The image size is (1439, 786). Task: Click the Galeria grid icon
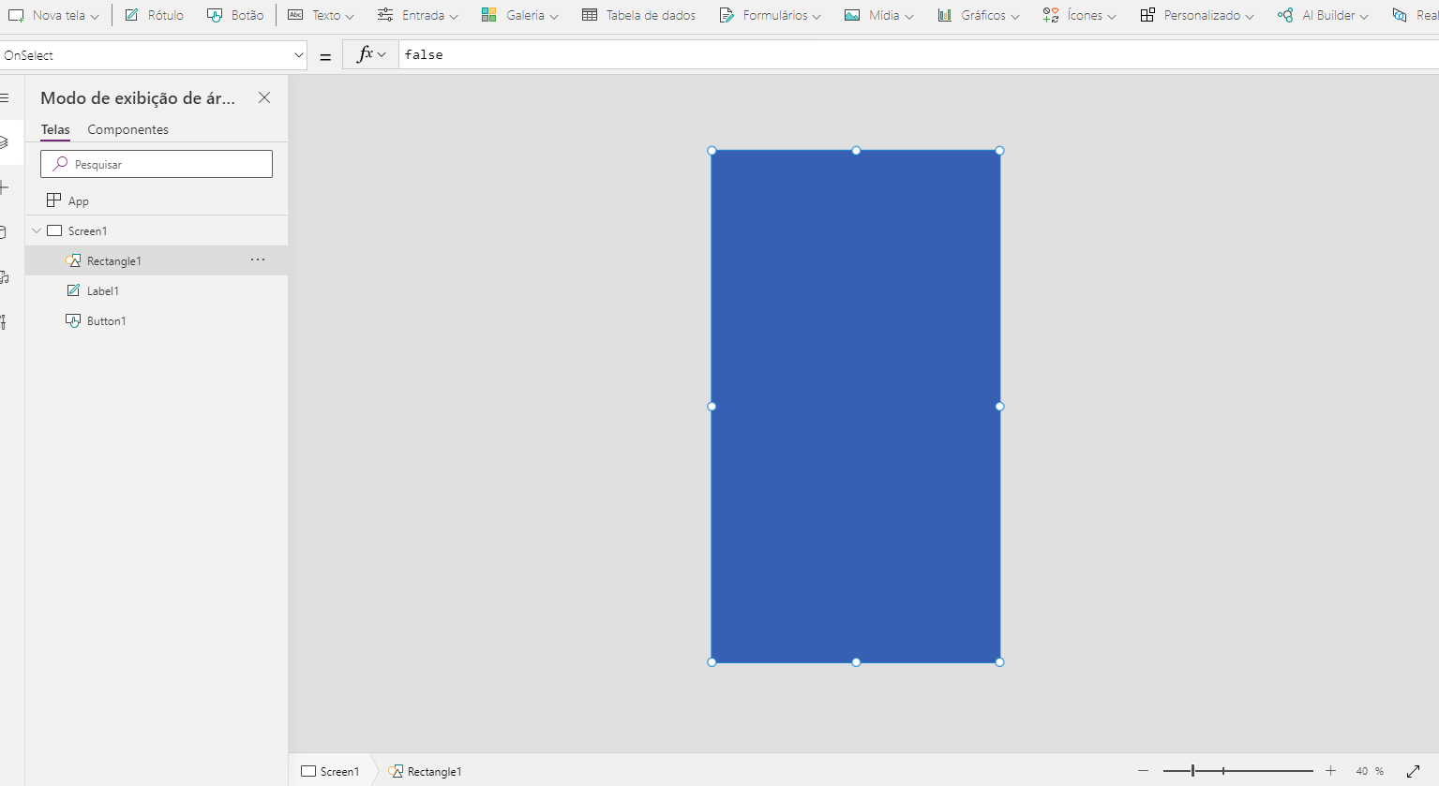pyautogui.click(x=488, y=15)
